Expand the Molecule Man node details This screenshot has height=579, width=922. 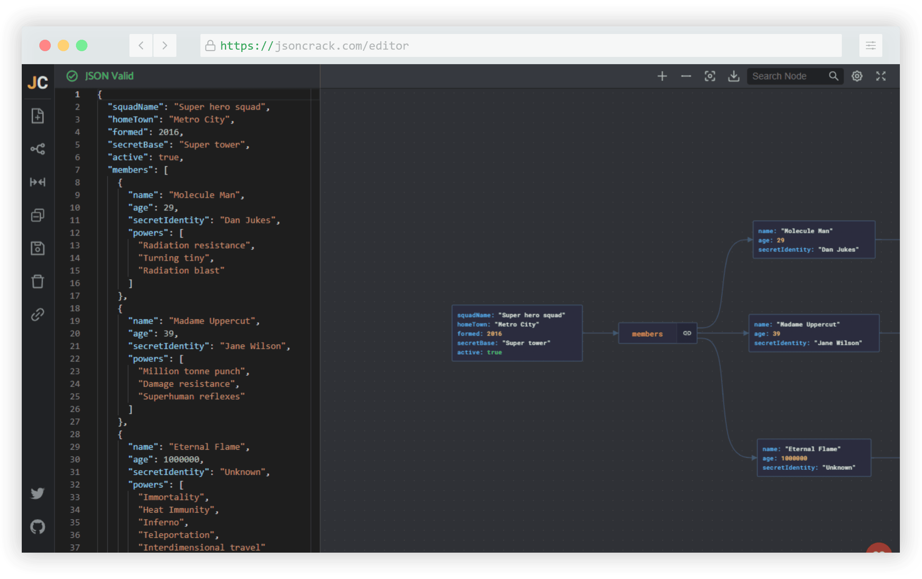click(x=813, y=240)
